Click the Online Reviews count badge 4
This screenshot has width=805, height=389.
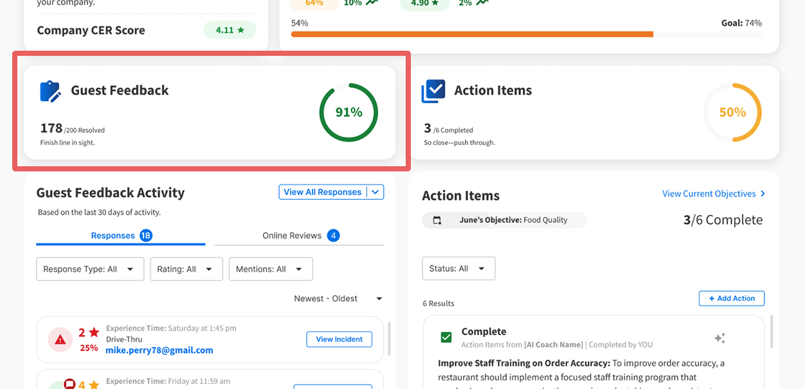333,236
